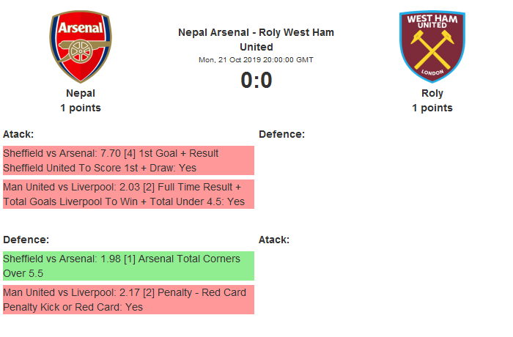
Task: Click the 0:0 match score
Action: pos(256,81)
